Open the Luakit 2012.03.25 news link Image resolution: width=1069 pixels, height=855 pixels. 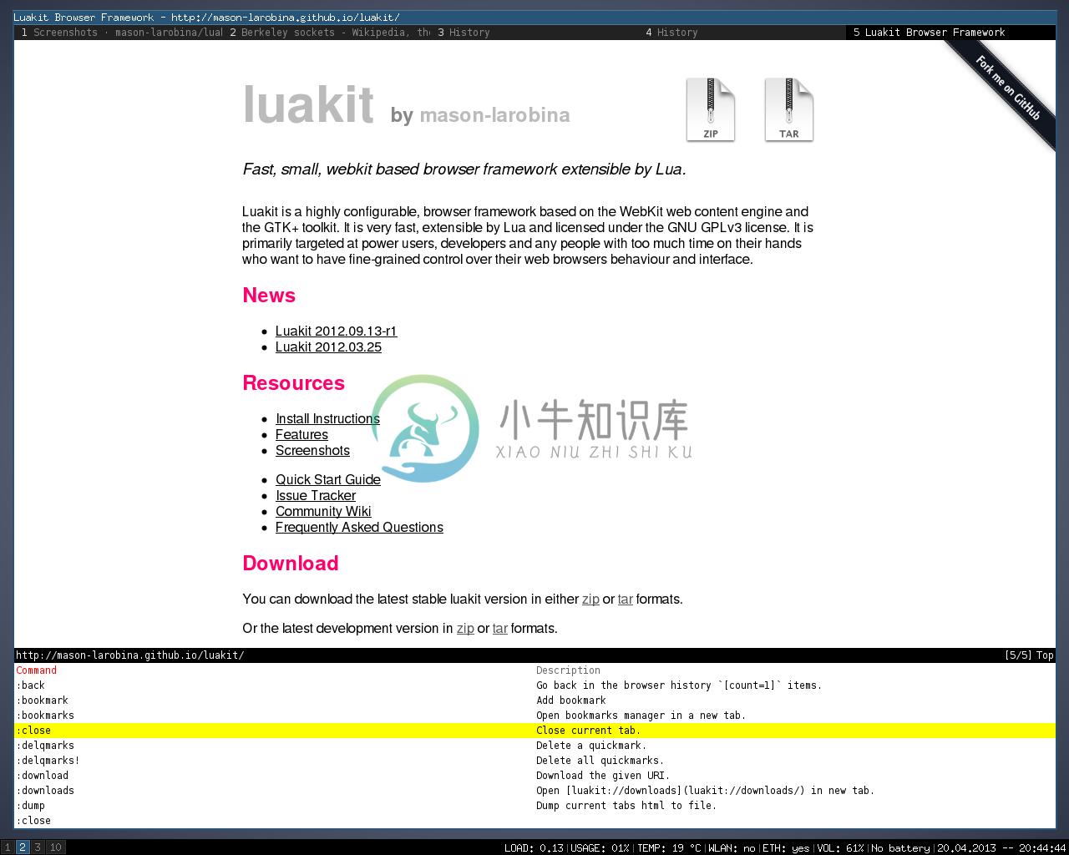point(328,347)
